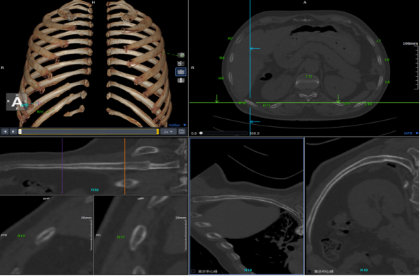The height and width of the screenshot is (276, 420).
Task: Click the R11 rib label in 3D view
Action: (40, 111)
